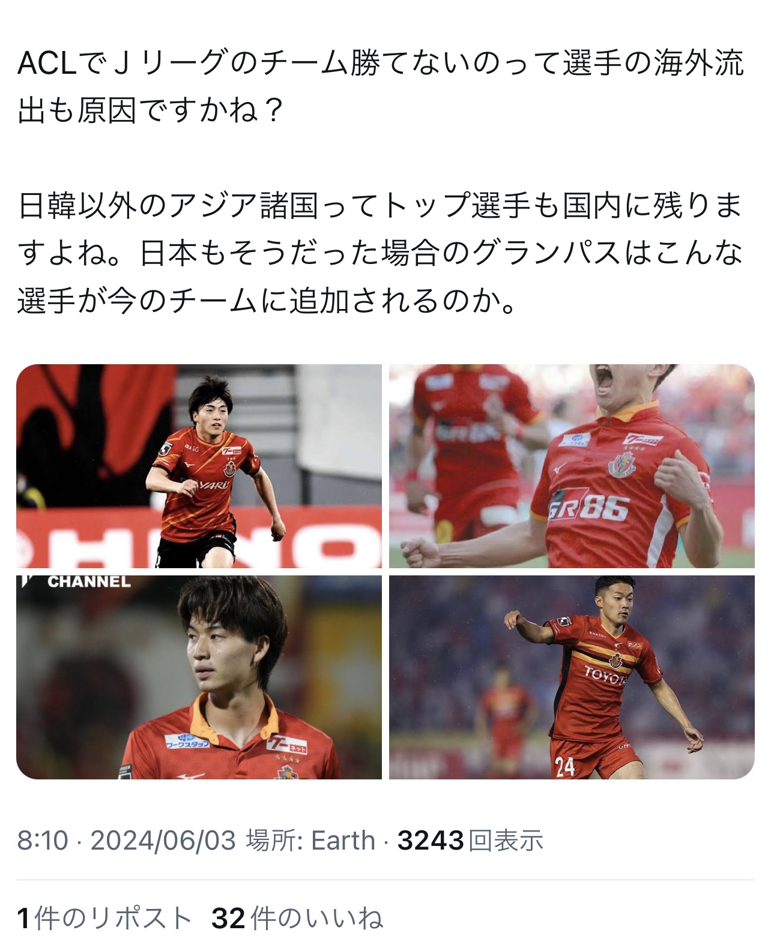This screenshot has height=948, width=771.
Task: Click the 2024/06/03 post date
Action: [x=163, y=841]
